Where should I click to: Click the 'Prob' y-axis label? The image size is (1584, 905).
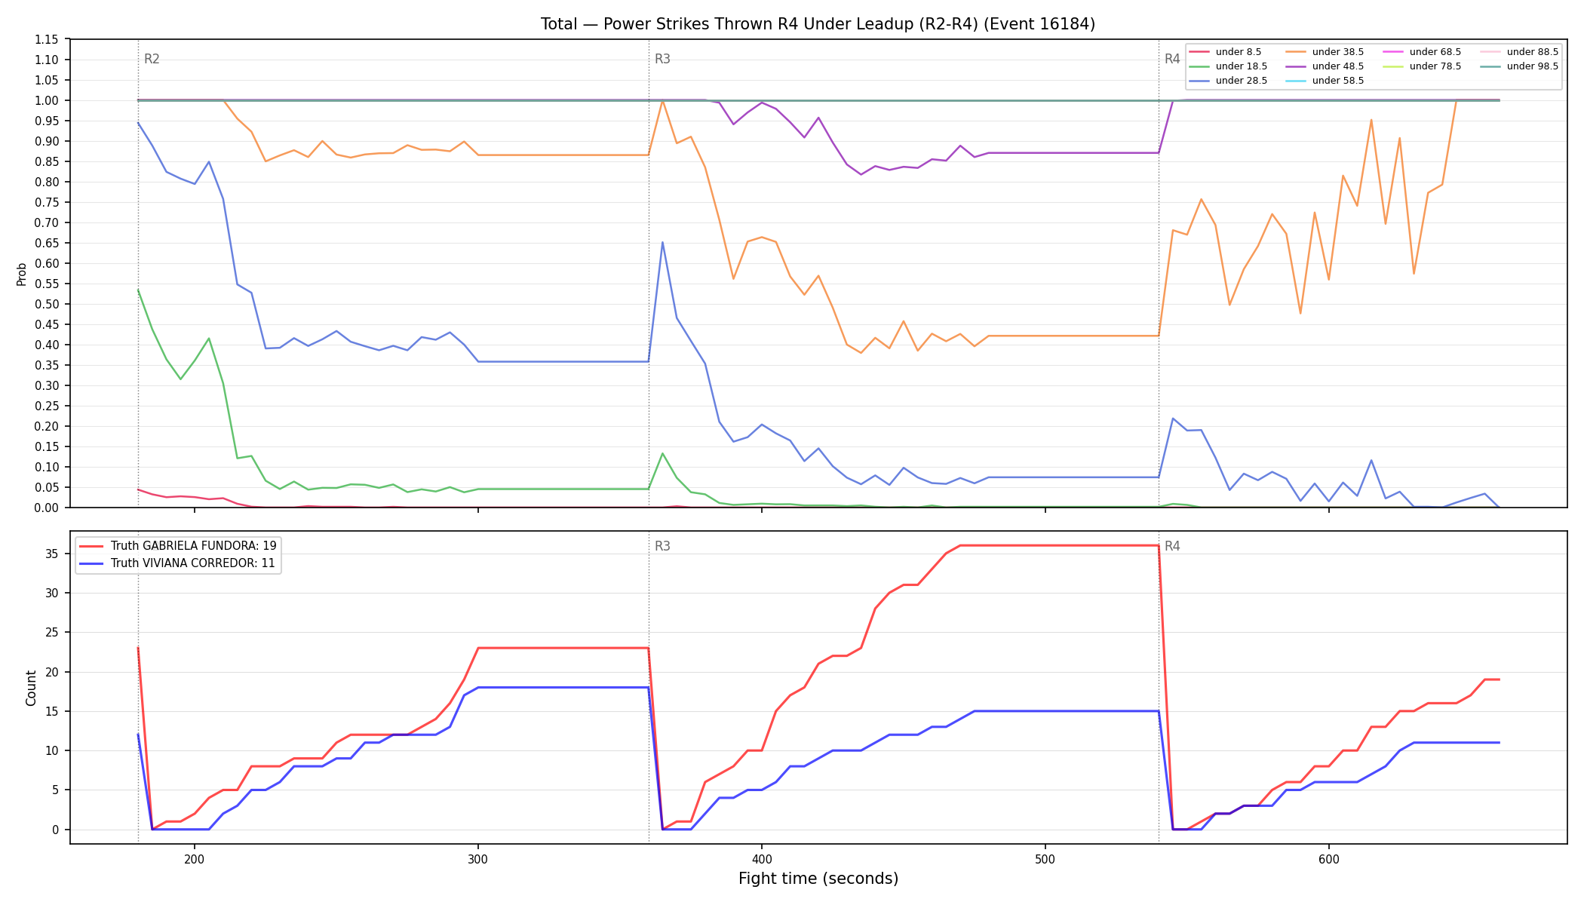[x=21, y=274]
